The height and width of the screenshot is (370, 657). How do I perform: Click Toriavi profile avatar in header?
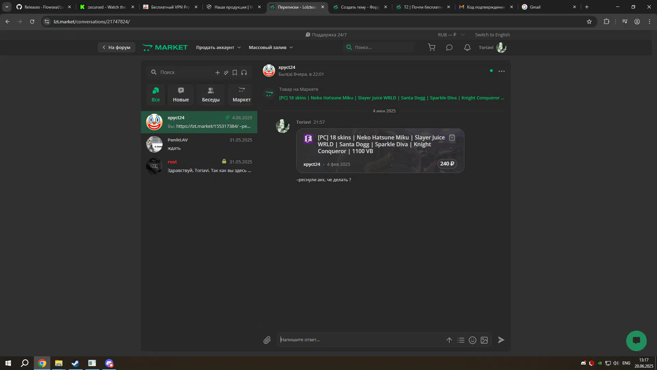pos(501,48)
